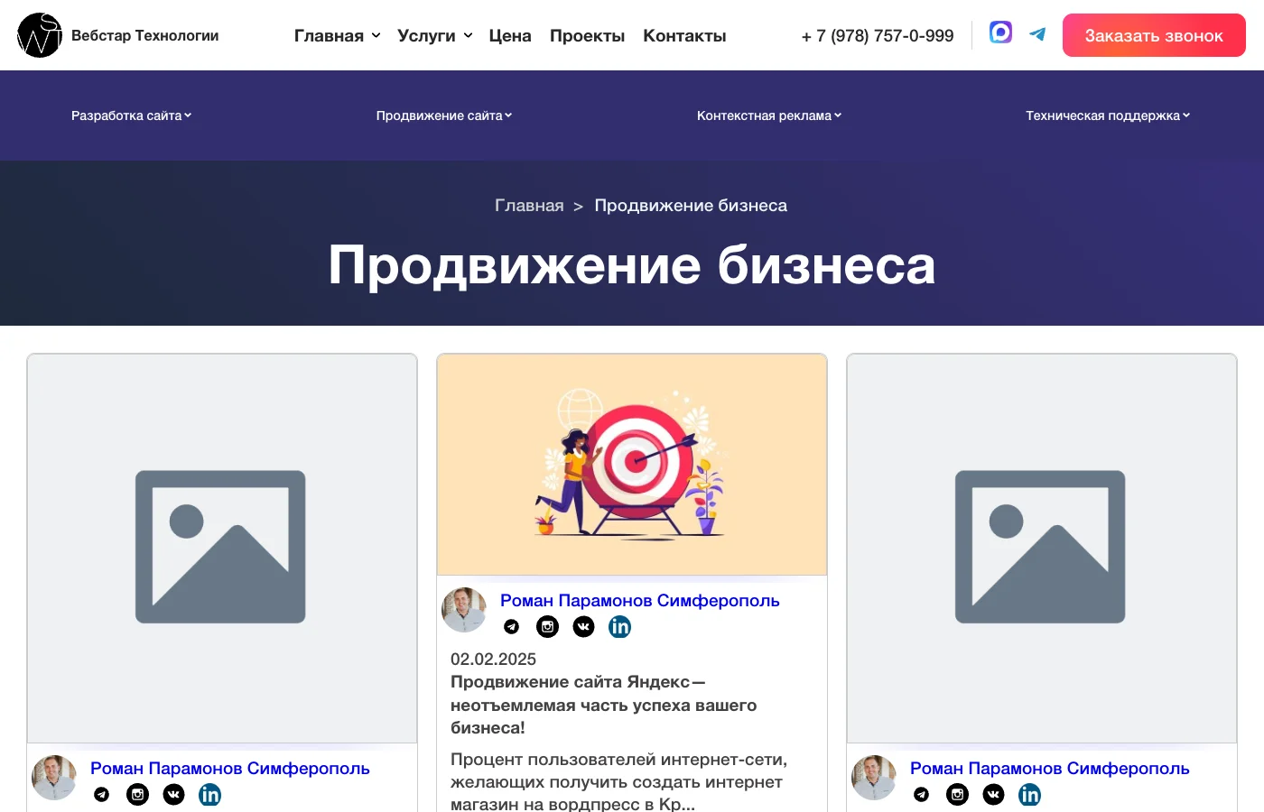
Task: Expand Разработка сайта submenu
Action: tap(131, 115)
